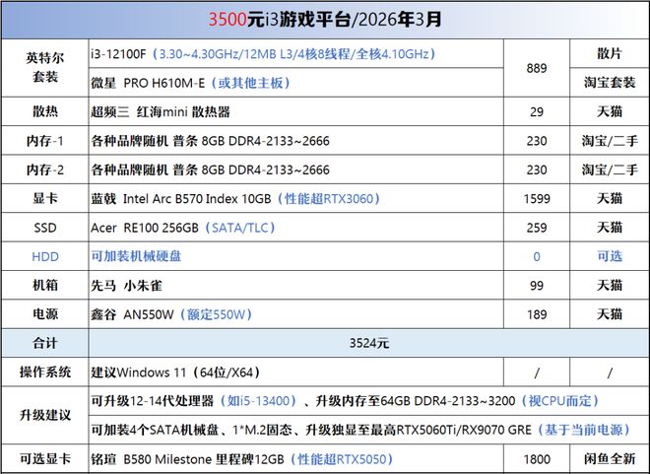Select the price cell "889"
Image resolution: width=650 pixels, height=474 pixels.
(x=537, y=68)
